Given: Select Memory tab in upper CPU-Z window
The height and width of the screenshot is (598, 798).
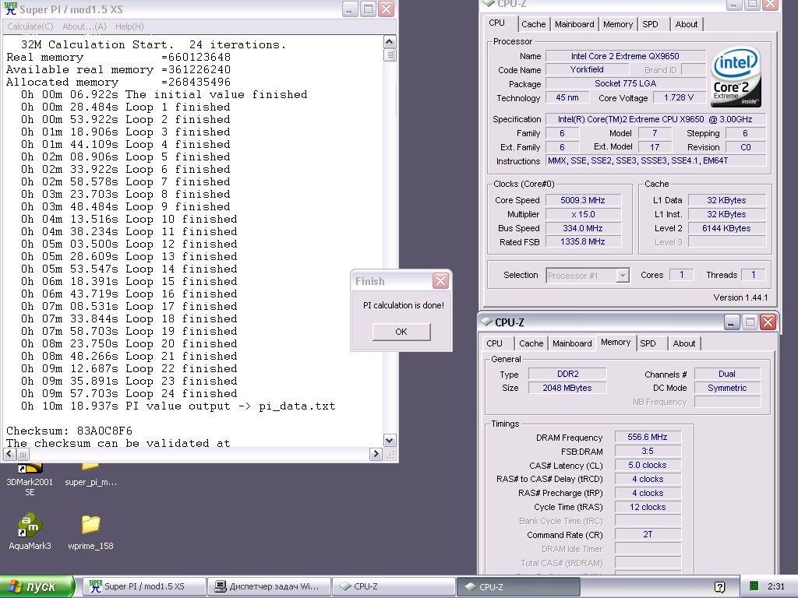Looking at the screenshot, I should pos(618,24).
